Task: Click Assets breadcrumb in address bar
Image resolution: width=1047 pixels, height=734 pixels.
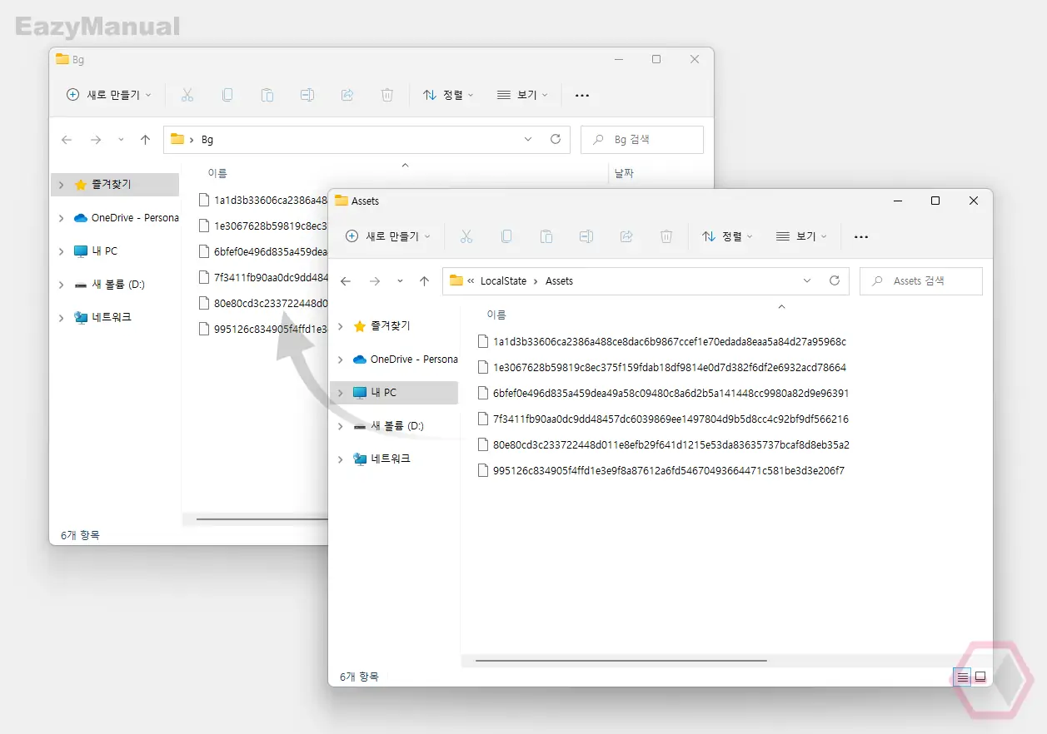Action: pos(559,281)
